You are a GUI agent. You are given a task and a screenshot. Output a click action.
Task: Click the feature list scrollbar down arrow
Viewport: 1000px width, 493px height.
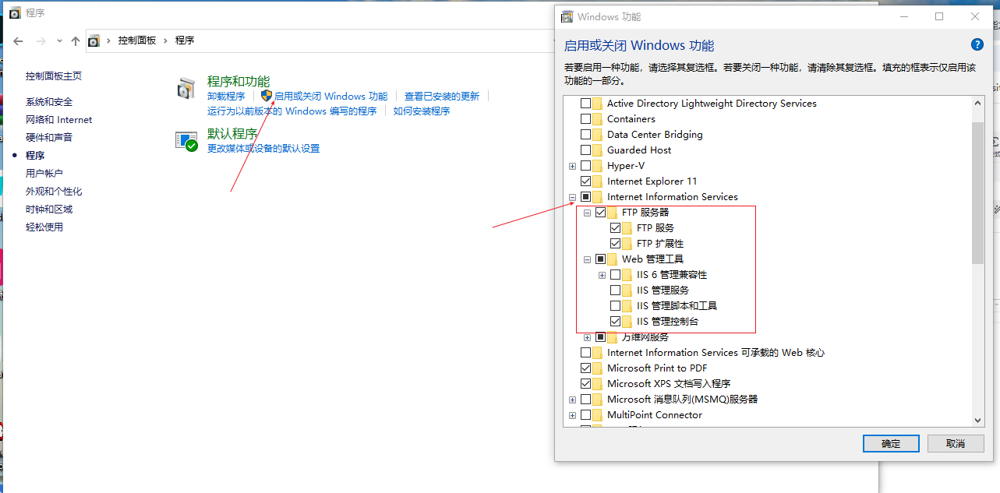point(978,420)
